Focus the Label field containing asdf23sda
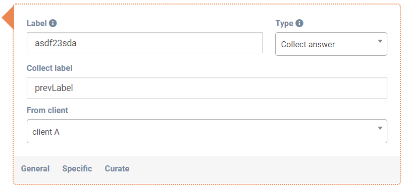This screenshot has width=406, height=190. [x=144, y=43]
